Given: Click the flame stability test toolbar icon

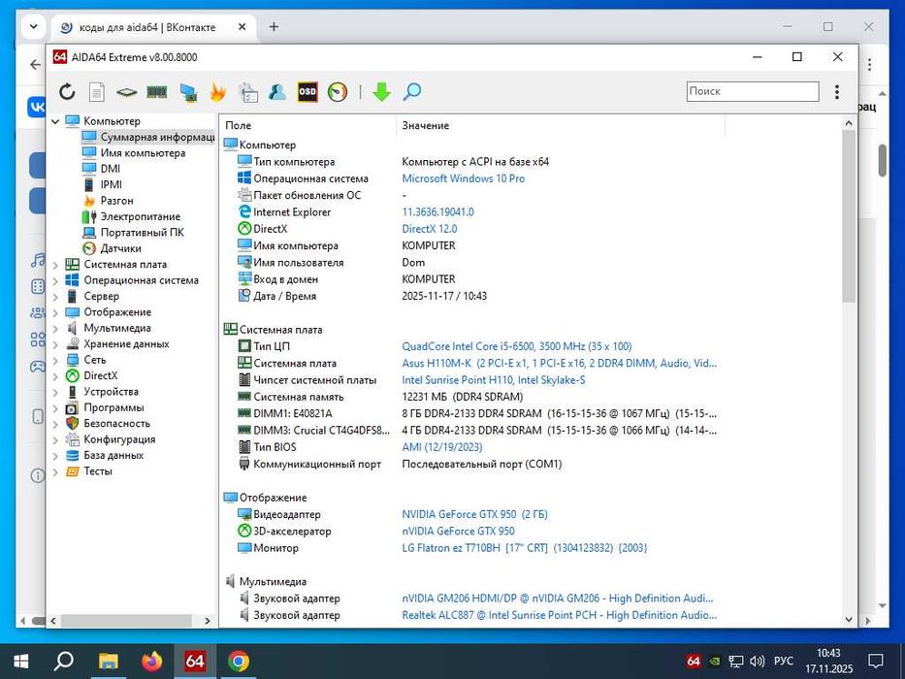Looking at the screenshot, I should [x=217, y=92].
